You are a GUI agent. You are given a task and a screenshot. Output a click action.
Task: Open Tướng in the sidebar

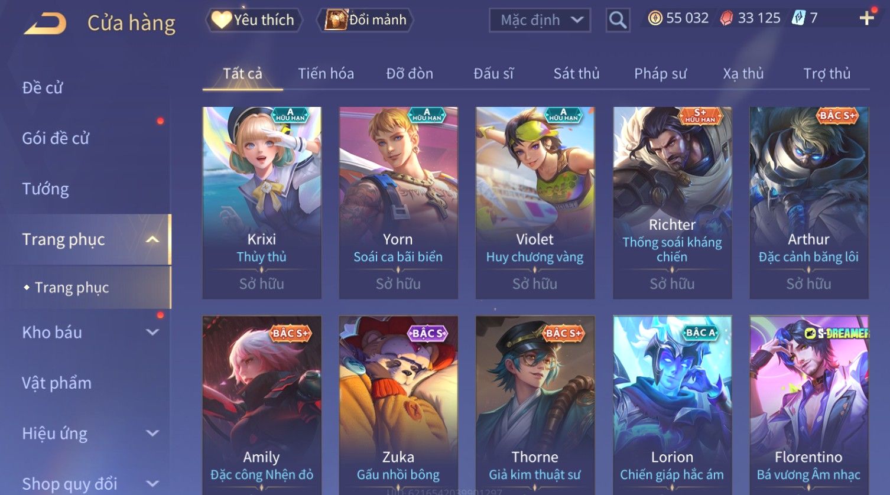click(x=46, y=189)
